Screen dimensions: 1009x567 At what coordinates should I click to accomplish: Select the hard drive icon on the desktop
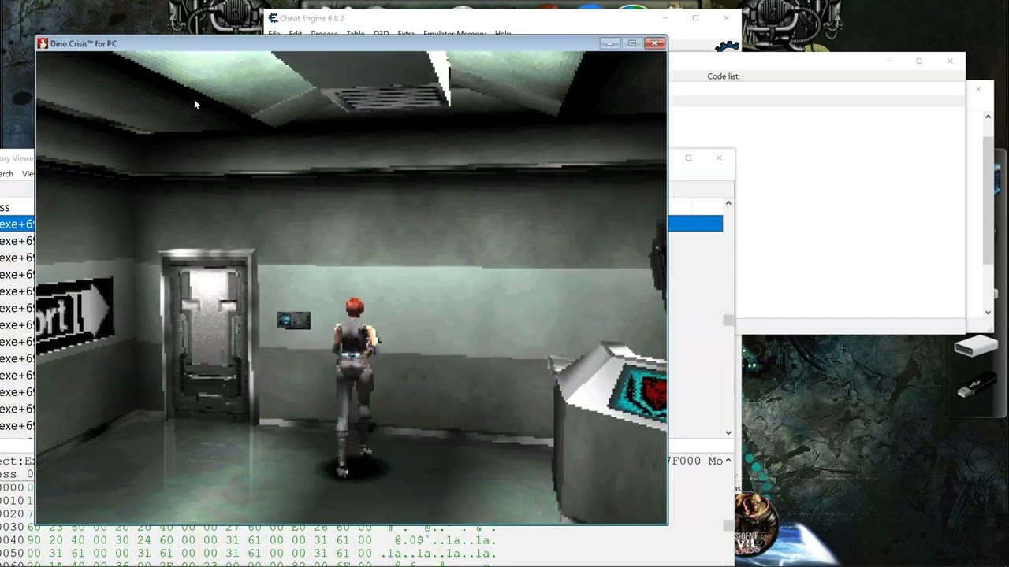tap(976, 346)
